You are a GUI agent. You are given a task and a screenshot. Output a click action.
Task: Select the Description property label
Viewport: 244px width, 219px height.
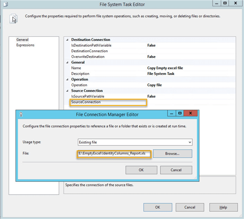click(x=80, y=74)
